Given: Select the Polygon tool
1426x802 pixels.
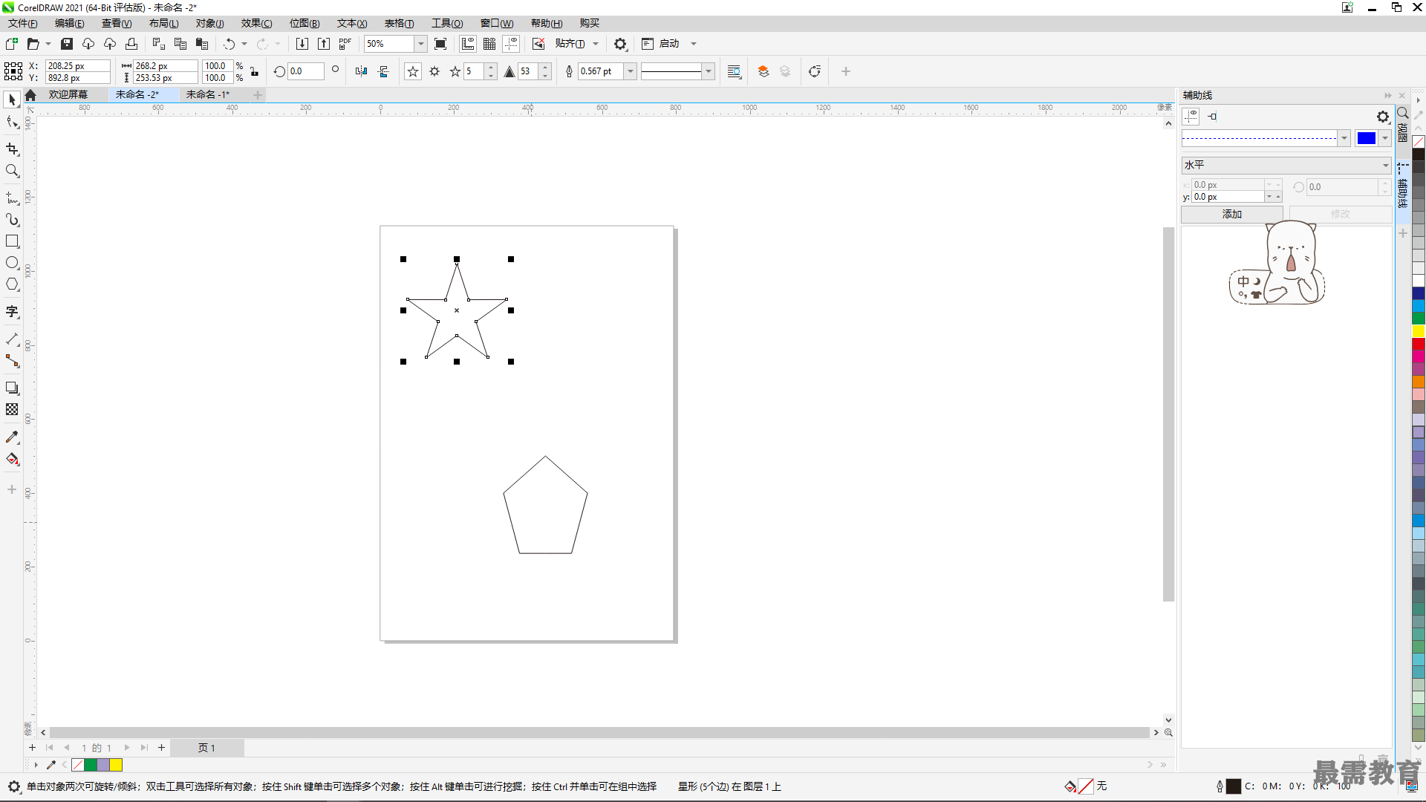Looking at the screenshot, I should point(12,284).
